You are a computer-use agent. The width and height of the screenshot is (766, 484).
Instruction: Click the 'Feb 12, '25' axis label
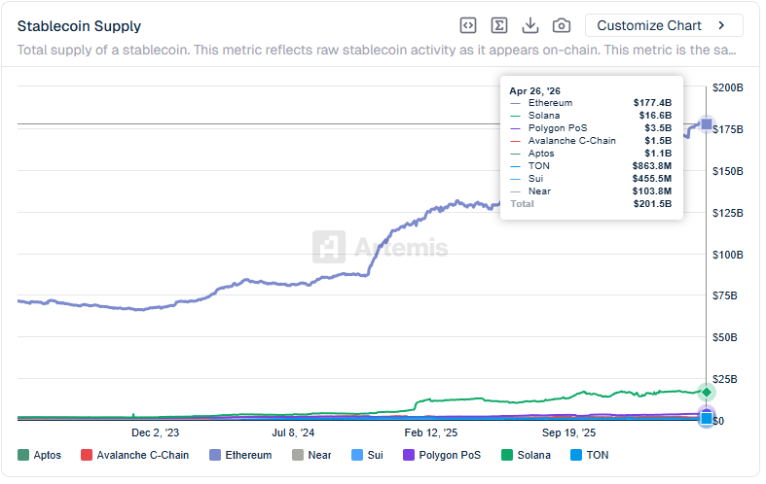(431, 432)
